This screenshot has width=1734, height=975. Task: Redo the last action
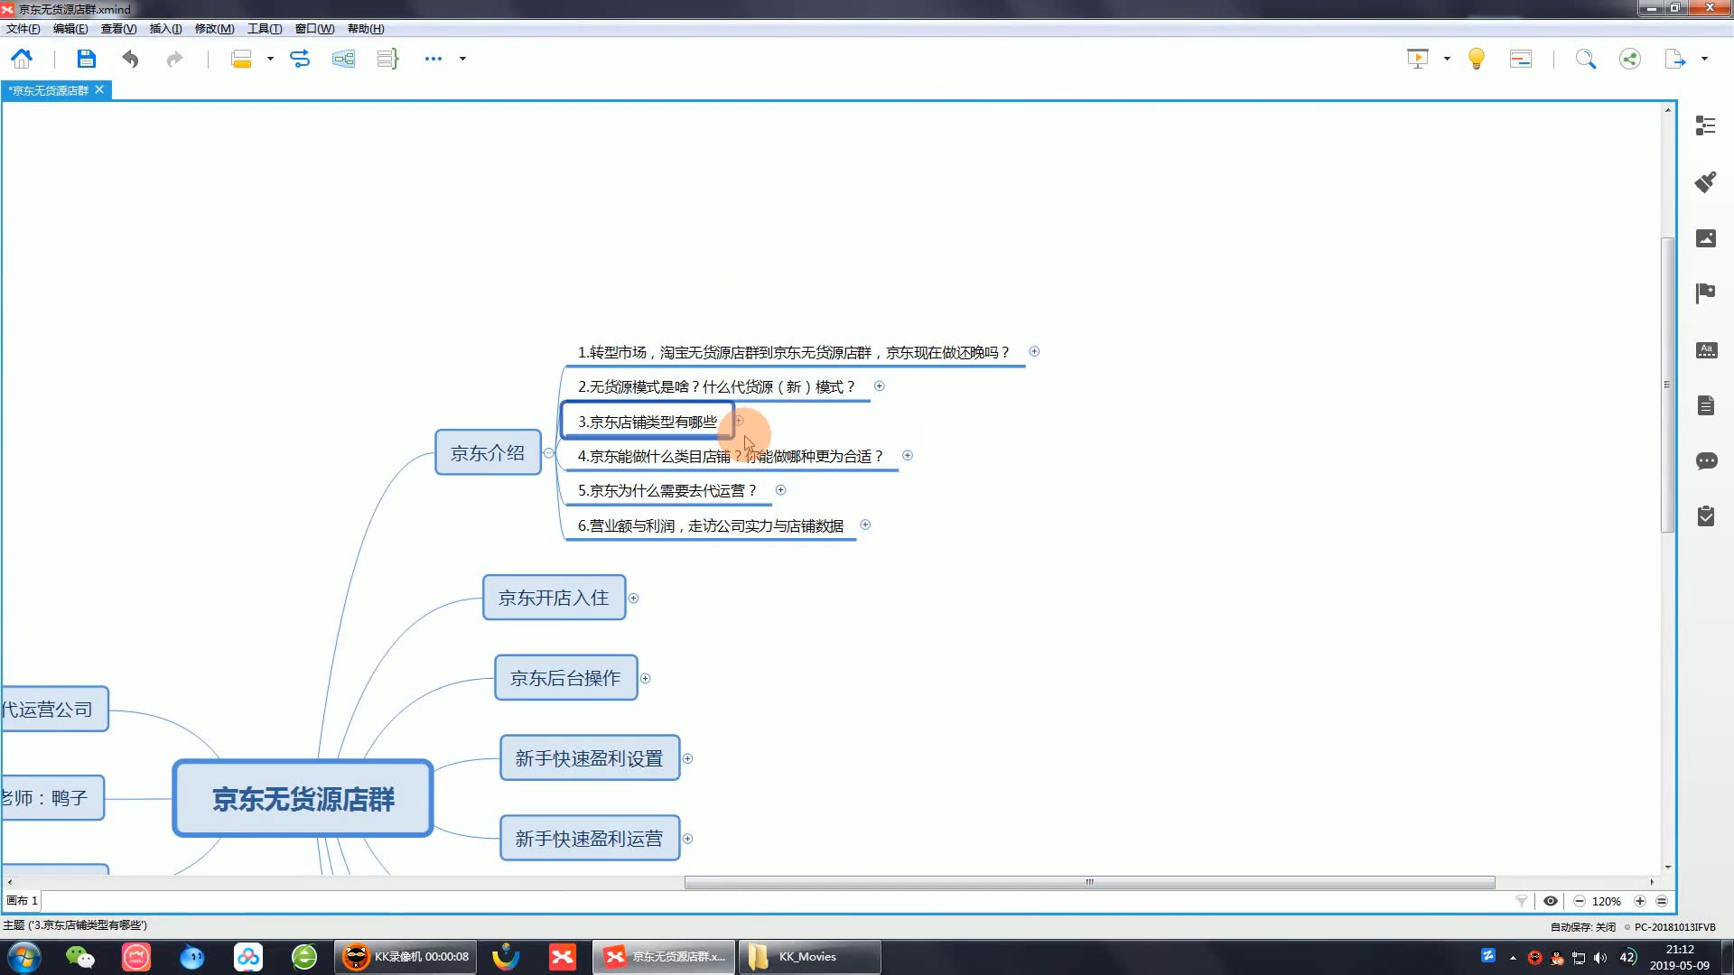click(x=174, y=59)
